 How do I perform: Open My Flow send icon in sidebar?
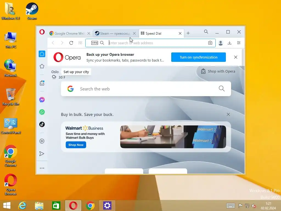click(42, 154)
